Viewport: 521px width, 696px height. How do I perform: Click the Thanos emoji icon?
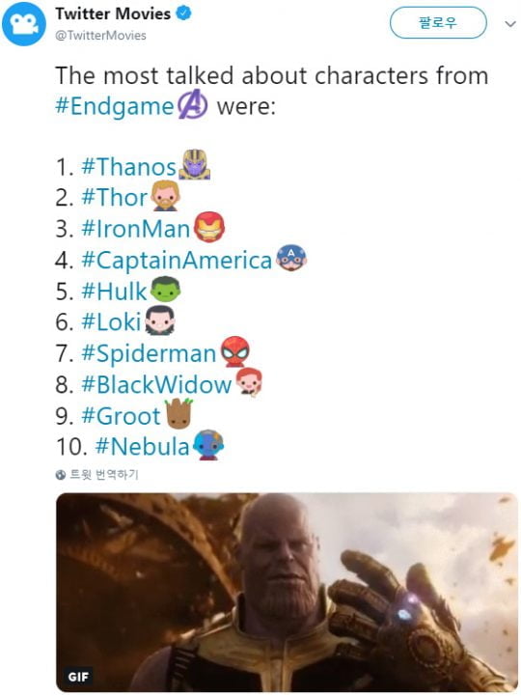pyautogui.click(x=194, y=165)
